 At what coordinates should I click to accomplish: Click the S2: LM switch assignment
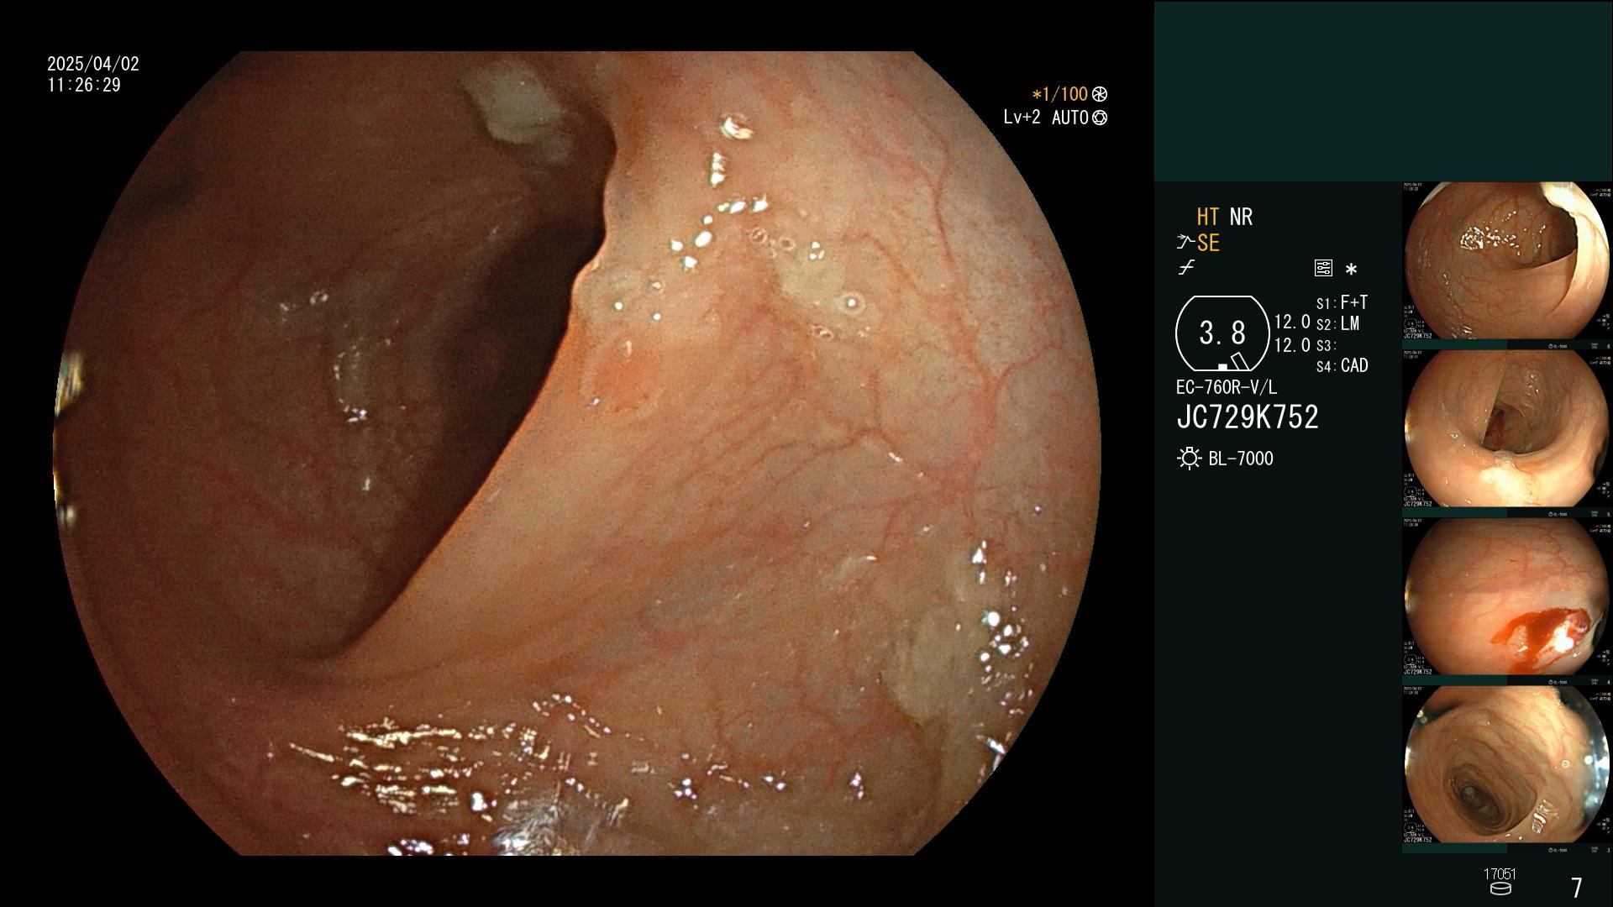coord(1337,324)
